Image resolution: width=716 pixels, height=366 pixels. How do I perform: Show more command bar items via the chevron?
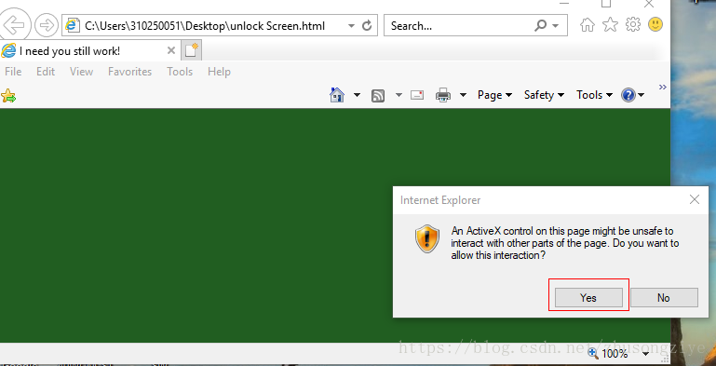[663, 87]
